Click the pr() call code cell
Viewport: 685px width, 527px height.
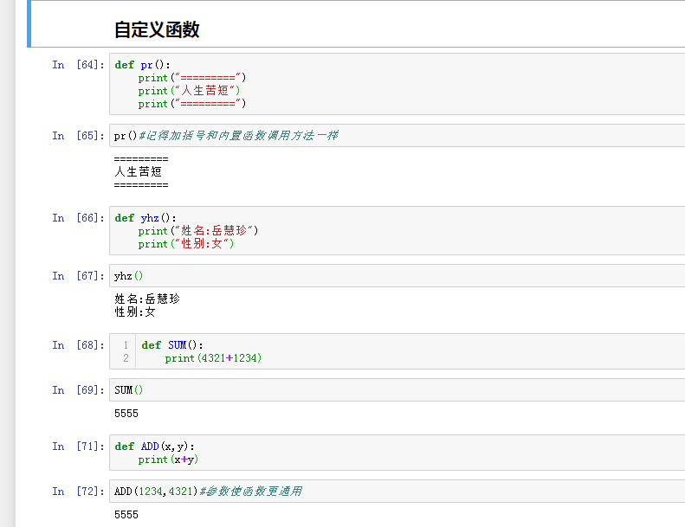pyautogui.click(x=390, y=136)
